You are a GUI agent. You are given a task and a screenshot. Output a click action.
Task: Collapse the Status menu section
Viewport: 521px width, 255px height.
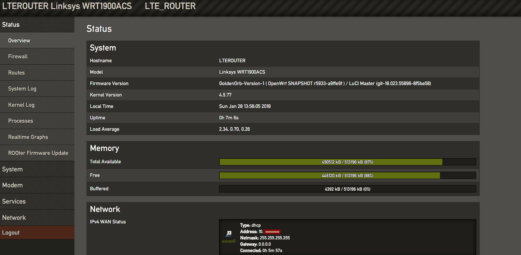(x=11, y=25)
